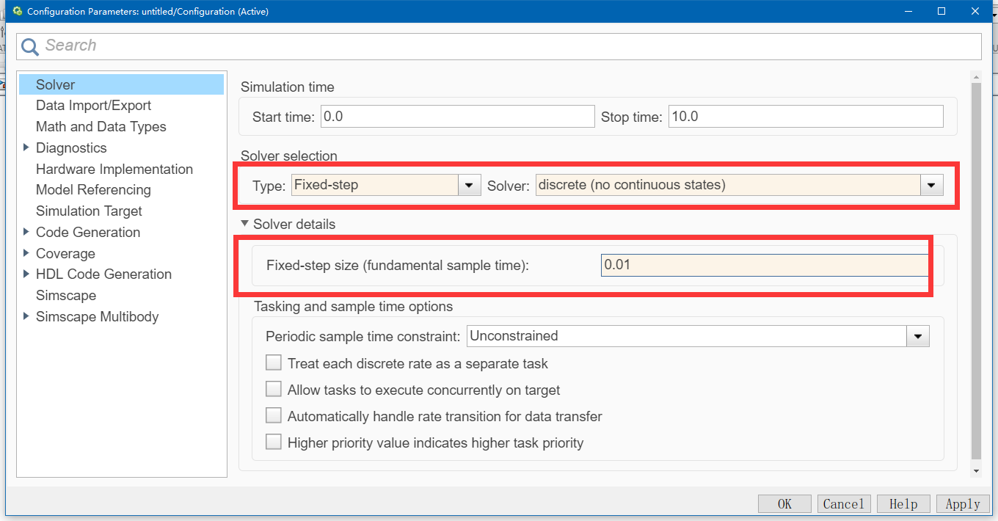Open the Solver dropdown showing "discrete (no continuous states)"
Viewport: 998px width, 521px height.
point(931,185)
